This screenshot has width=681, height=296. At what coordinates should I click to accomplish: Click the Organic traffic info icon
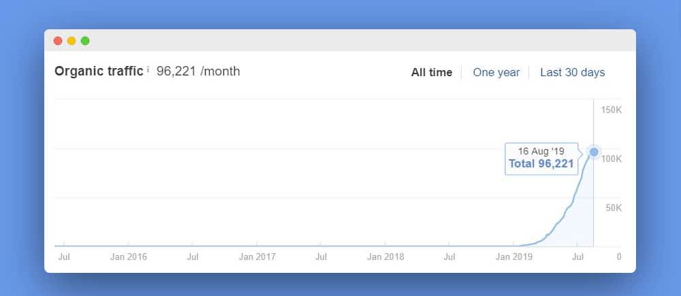[148, 69]
